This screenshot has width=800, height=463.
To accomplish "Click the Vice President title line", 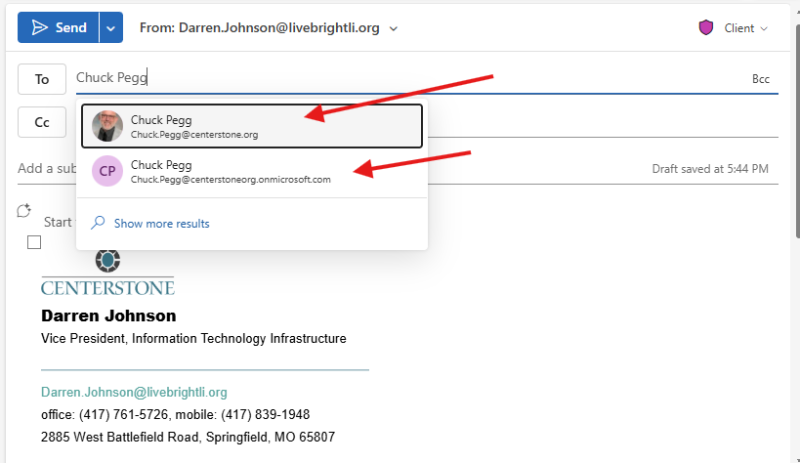I will click(193, 338).
